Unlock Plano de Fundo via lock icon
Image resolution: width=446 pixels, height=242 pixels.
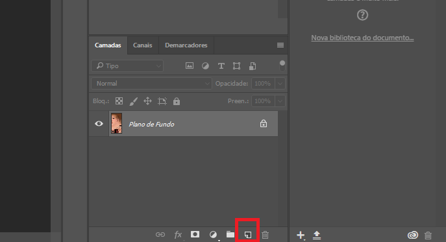(x=264, y=124)
